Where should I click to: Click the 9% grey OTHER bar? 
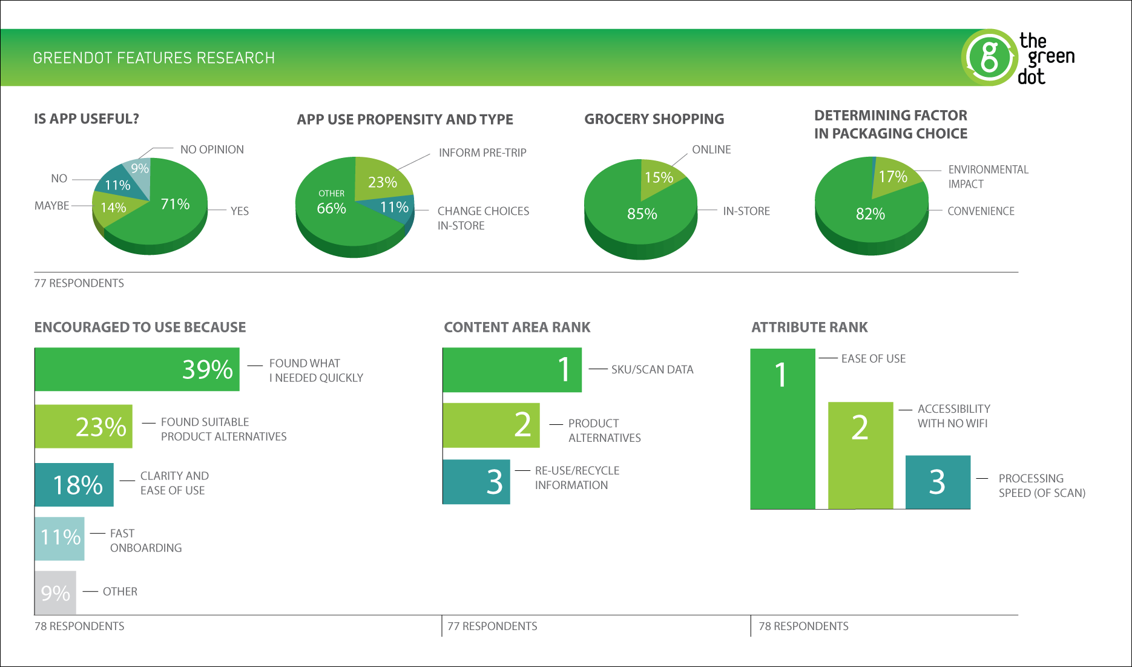tap(55, 593)
